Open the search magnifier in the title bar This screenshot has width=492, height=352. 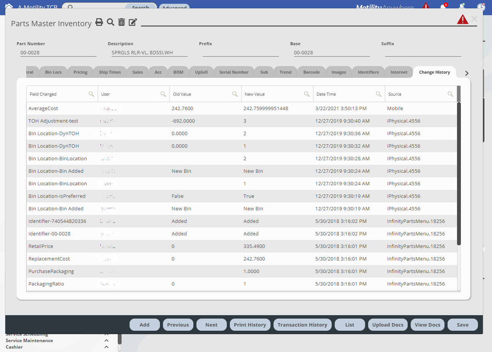pyautogui.click(x=110, y=22)
